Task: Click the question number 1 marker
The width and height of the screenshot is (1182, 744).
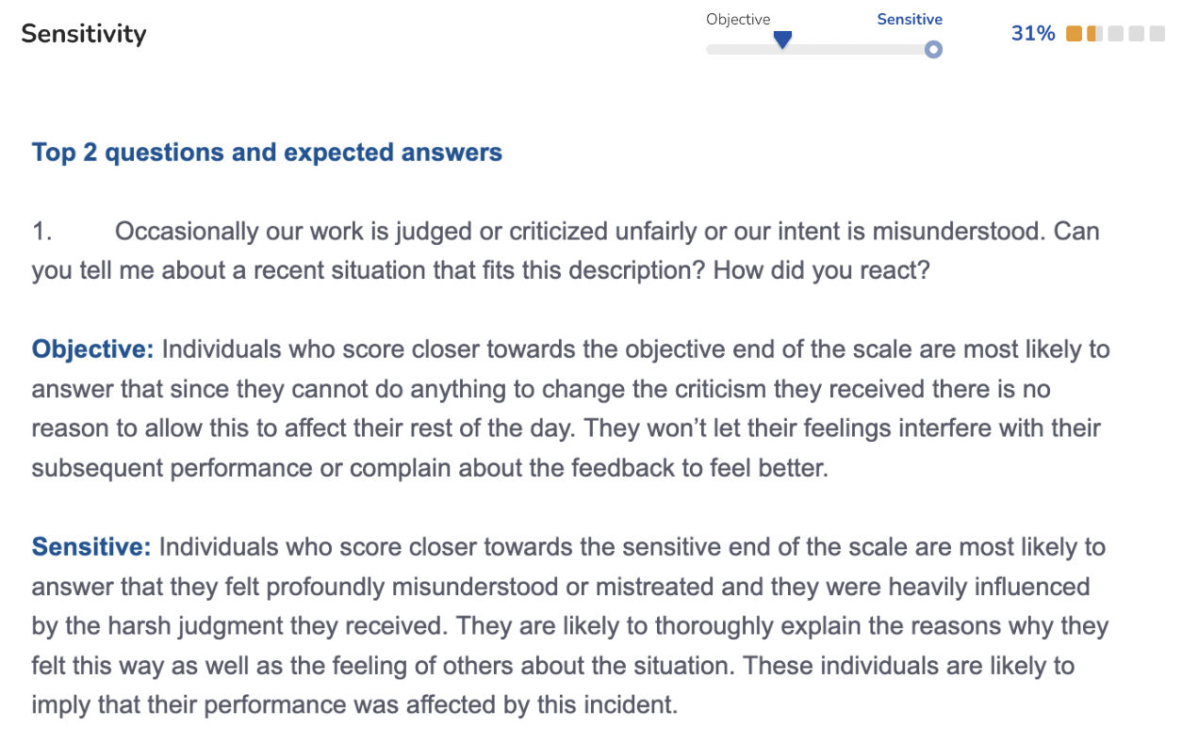Action: click(42, 231)
